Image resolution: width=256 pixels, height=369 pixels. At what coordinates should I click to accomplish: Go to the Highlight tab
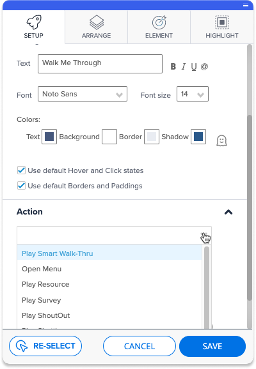(x=222, y=27)
